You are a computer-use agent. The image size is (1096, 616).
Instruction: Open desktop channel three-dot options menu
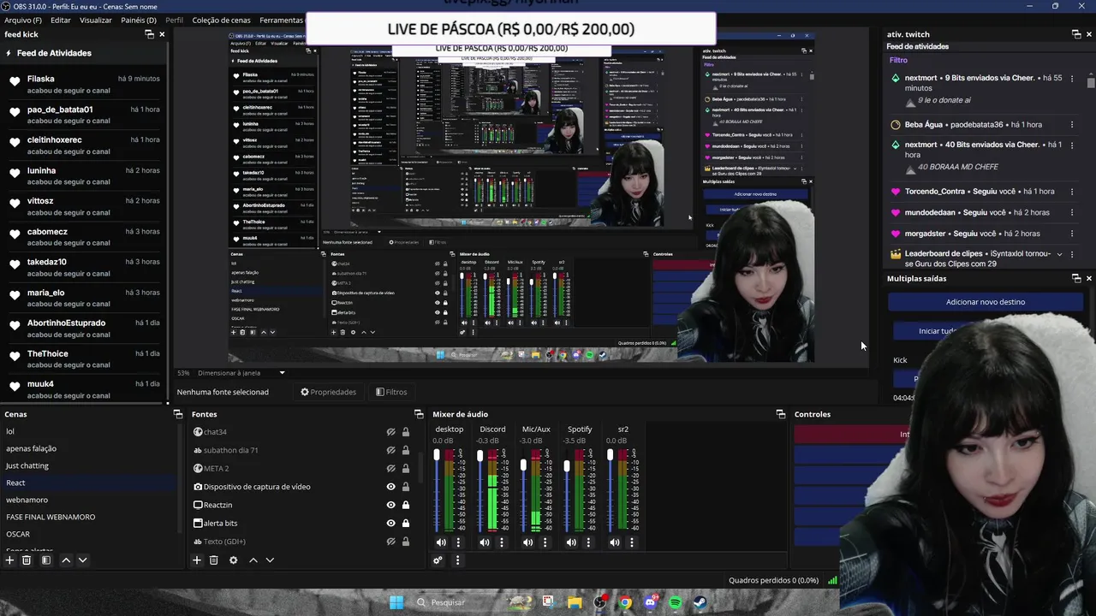pyautogui.click(x=458, y=542)
